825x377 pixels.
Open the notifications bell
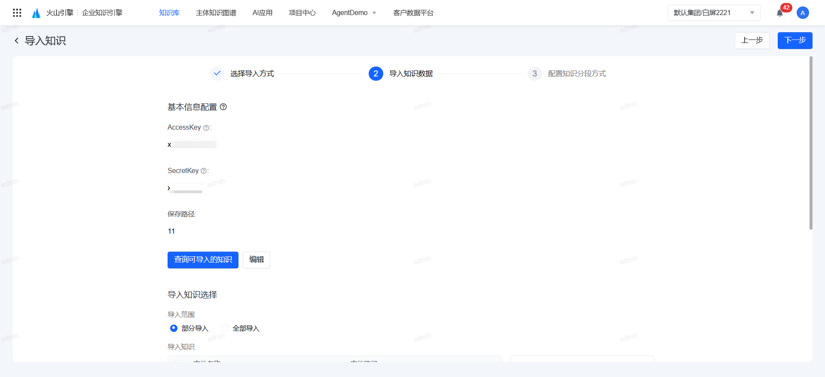(780, 13)
